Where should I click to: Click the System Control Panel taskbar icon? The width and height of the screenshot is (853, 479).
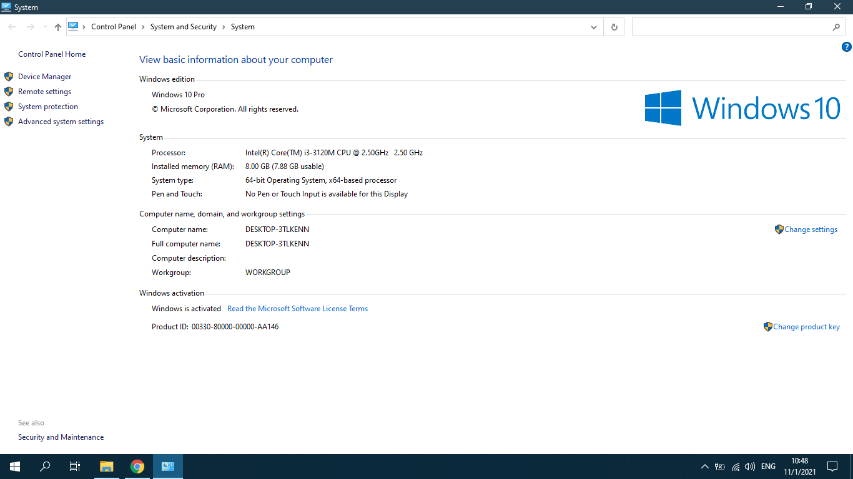click(x=167, y=467)
